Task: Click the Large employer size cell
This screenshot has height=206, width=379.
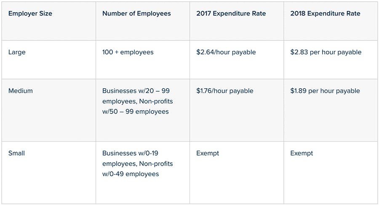Action: tap(17, 53)
